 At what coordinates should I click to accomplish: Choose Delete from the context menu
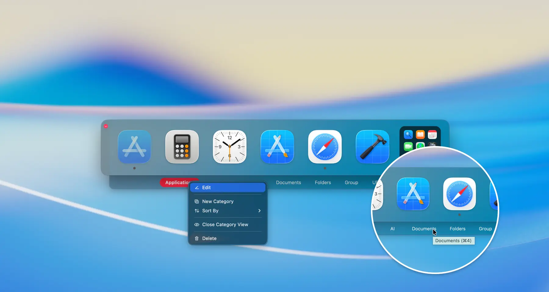tap(228, 238)
